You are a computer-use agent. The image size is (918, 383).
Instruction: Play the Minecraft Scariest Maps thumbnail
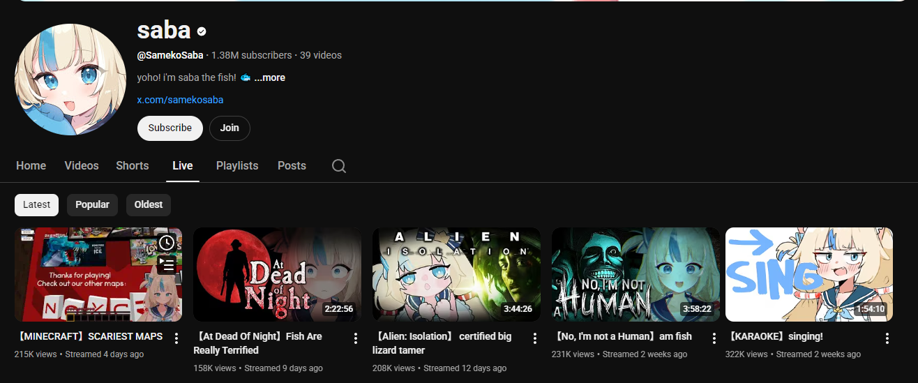pos(98,274)
